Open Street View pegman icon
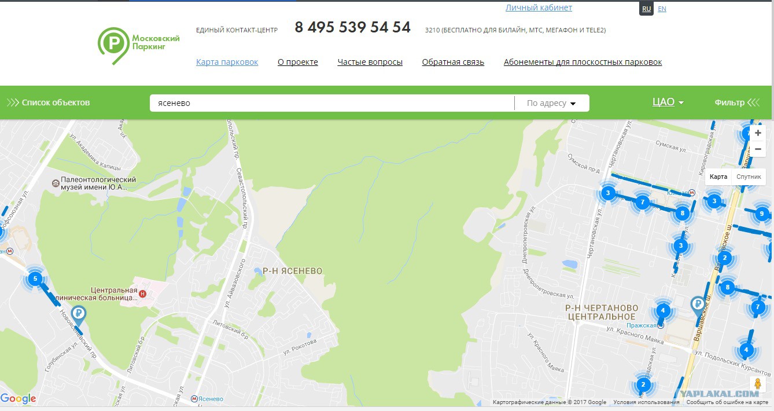 [758, 384]
